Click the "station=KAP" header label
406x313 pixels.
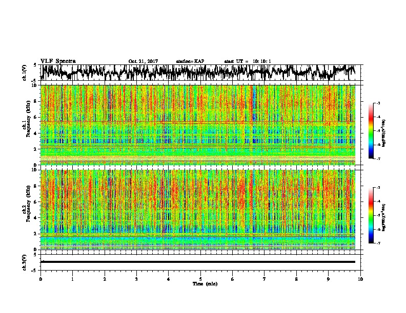[x=190, y=61]
